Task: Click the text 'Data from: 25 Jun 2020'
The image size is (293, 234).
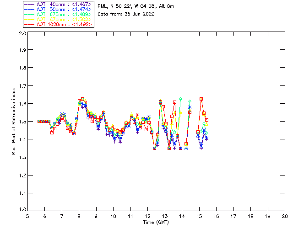Action: (x=126, y=14)
